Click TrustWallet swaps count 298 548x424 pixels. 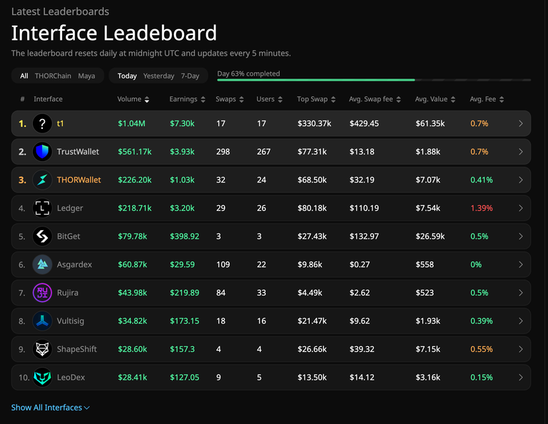coord(223,152)
